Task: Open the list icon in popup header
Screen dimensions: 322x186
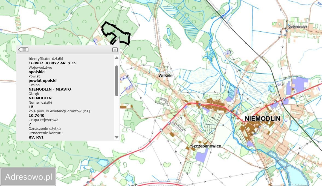Action: point(23,50)
